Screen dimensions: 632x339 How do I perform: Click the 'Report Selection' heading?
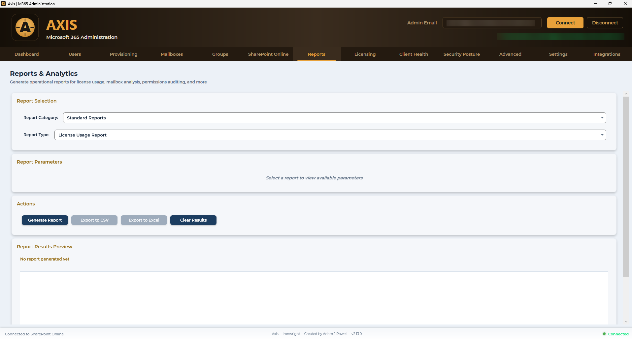click(37, 101)
